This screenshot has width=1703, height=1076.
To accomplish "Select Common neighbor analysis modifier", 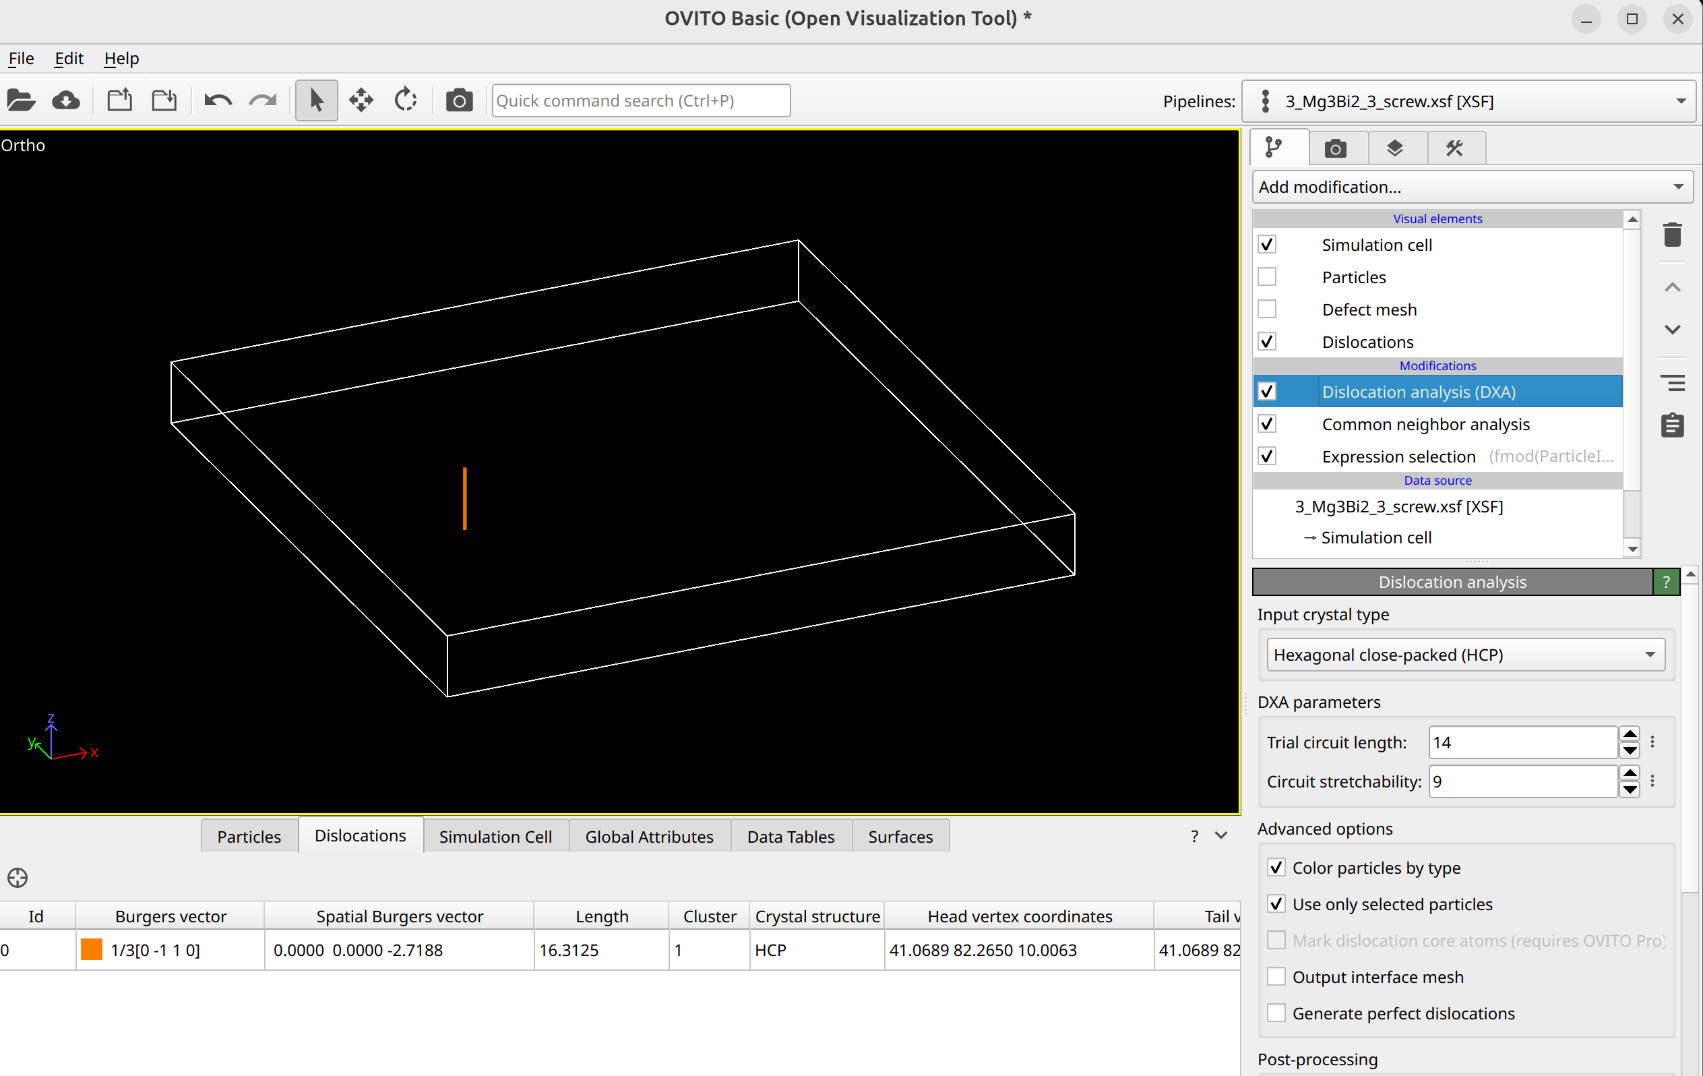I will click(1425, 424).
